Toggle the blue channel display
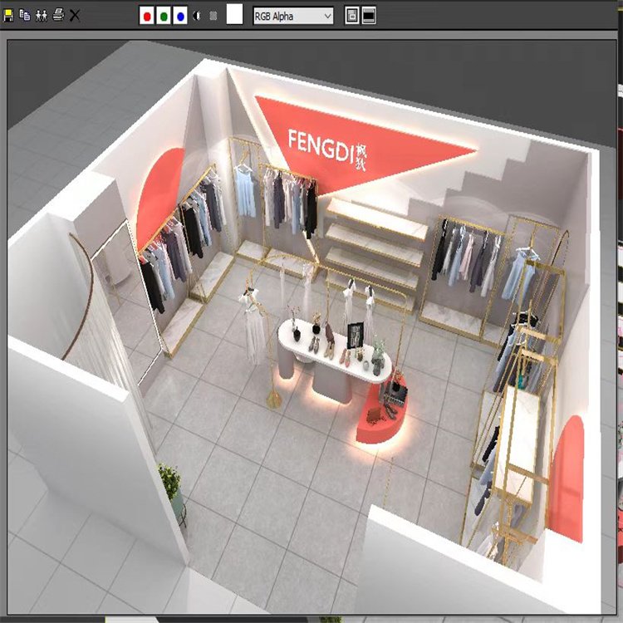Image resolution: width=623 pixels, height=623 pixels. 180,16
